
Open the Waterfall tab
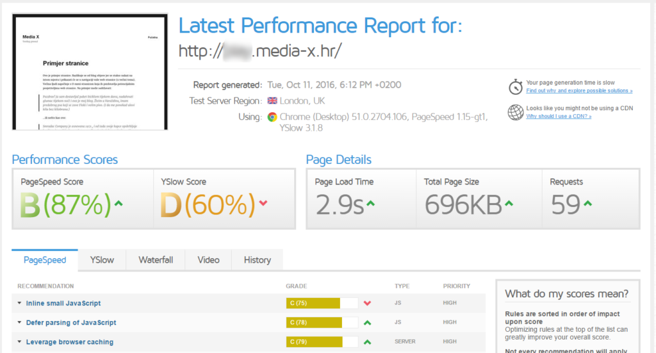click(156, 260)
